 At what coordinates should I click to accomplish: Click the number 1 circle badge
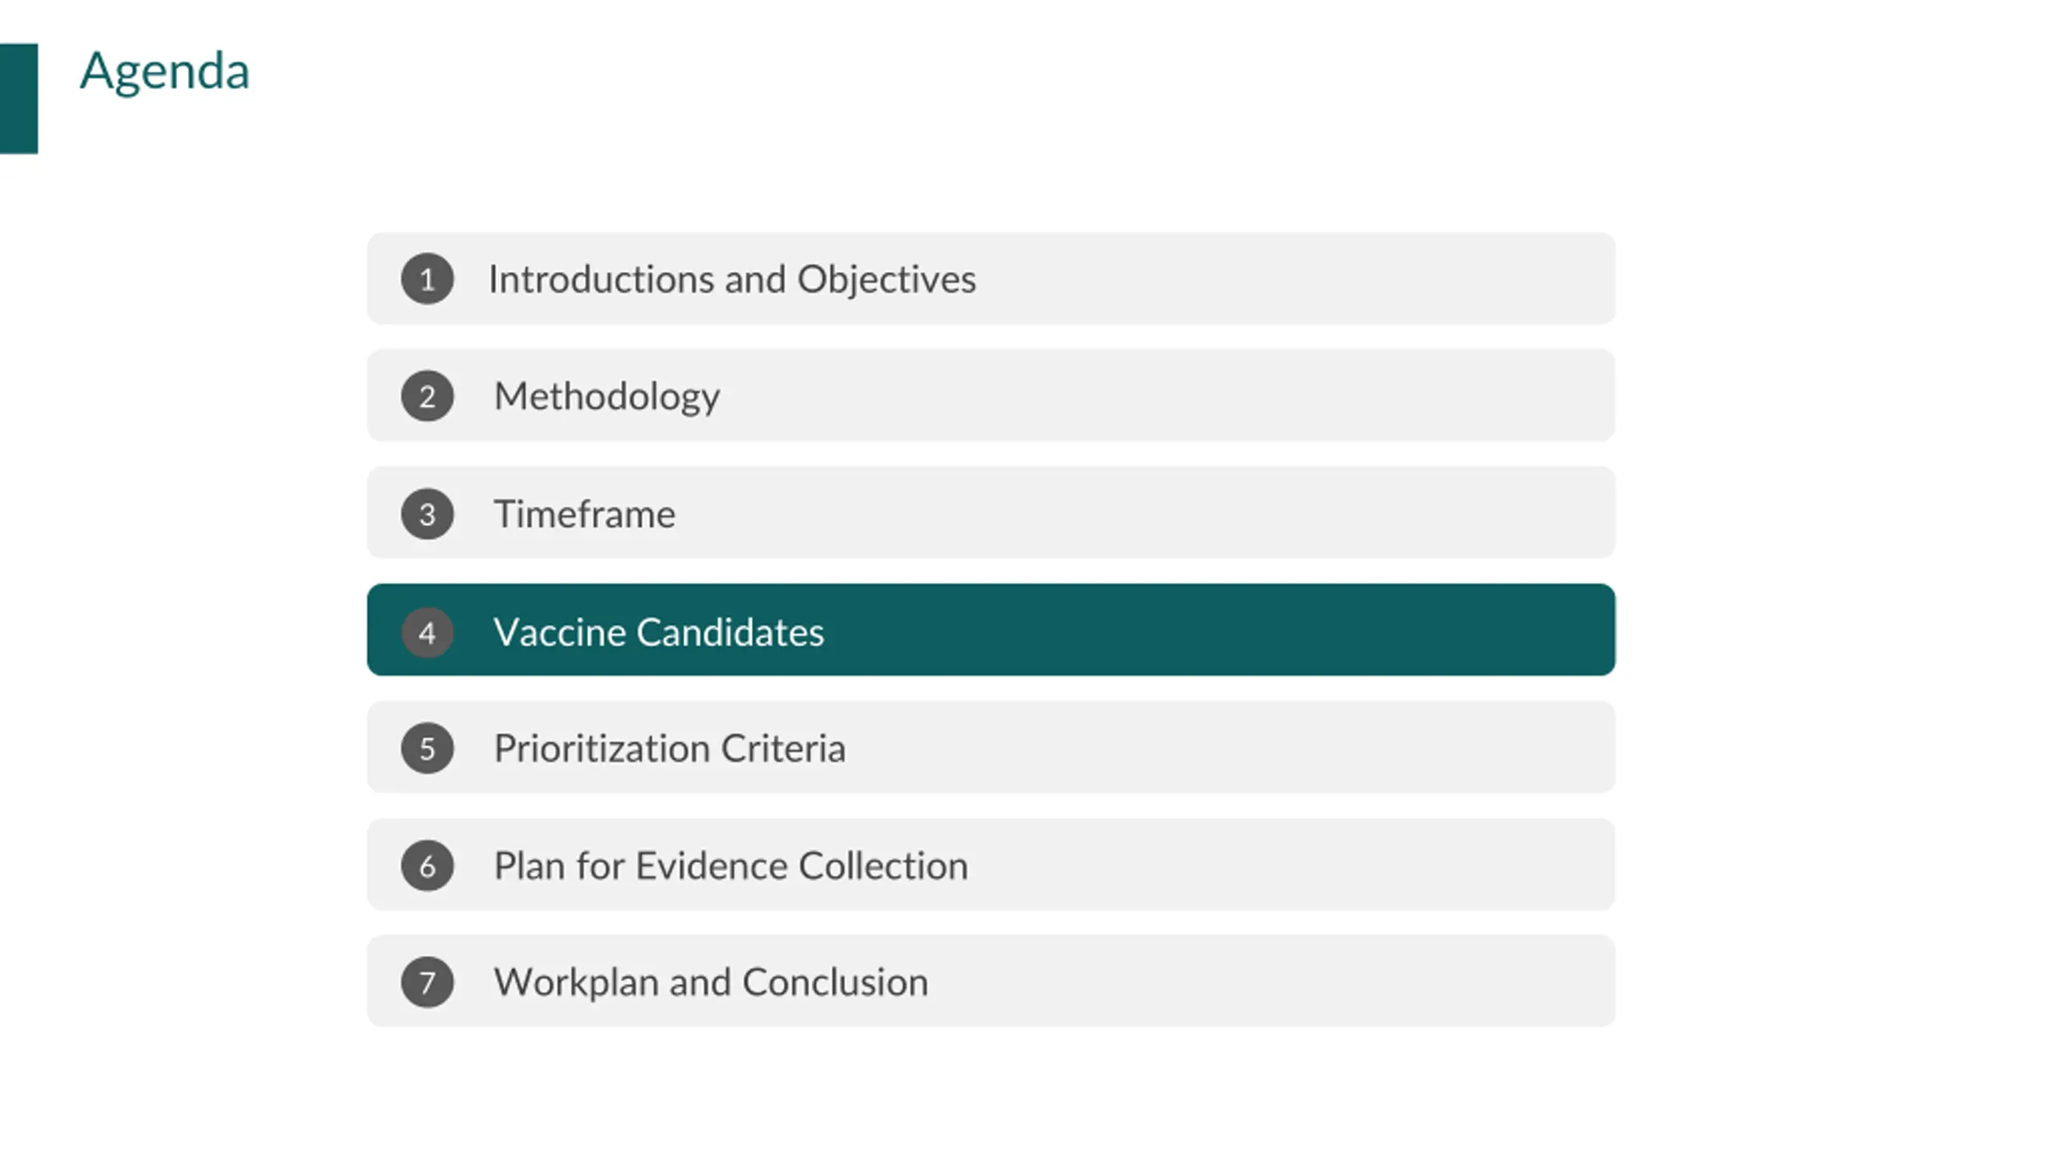pos(427,279)
